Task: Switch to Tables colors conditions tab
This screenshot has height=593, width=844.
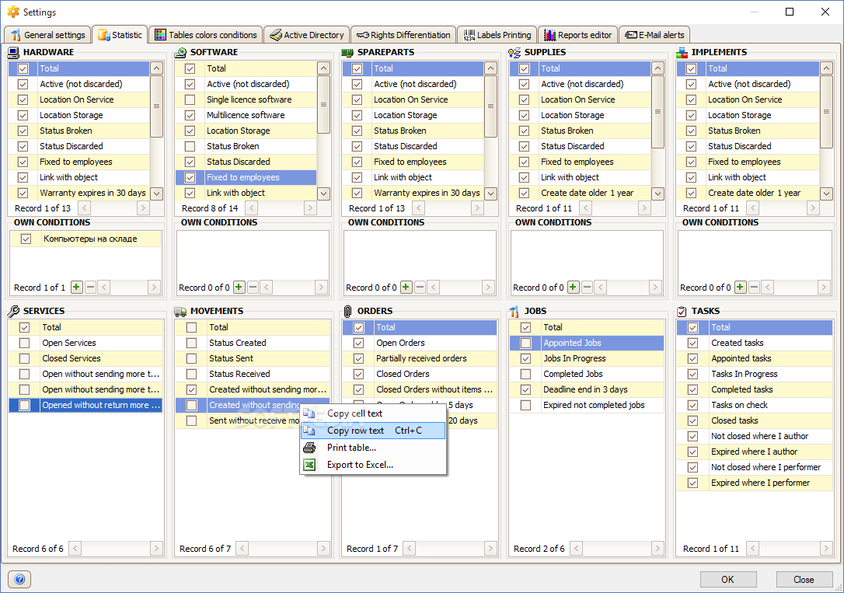Action: pos(206,35)
